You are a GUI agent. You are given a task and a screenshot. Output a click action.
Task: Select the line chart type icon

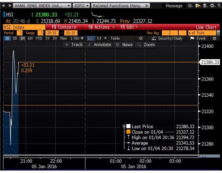pyautogui.click(x=90, y=38)
